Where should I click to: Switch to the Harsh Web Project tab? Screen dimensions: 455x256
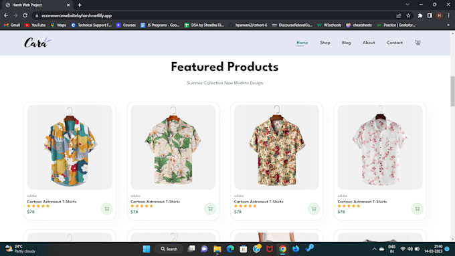tap(37, 5)
